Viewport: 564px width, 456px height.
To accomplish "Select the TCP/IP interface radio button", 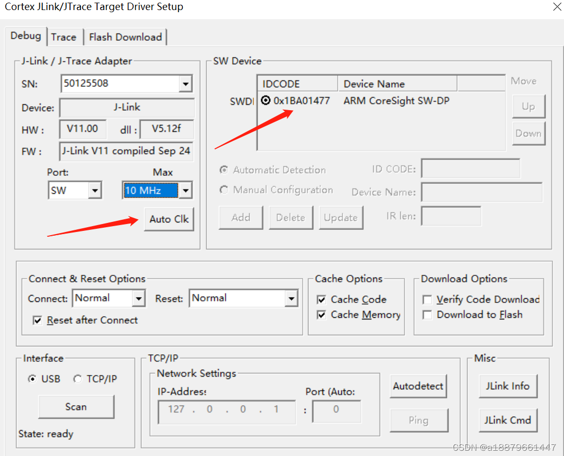I will click(77, 379).
